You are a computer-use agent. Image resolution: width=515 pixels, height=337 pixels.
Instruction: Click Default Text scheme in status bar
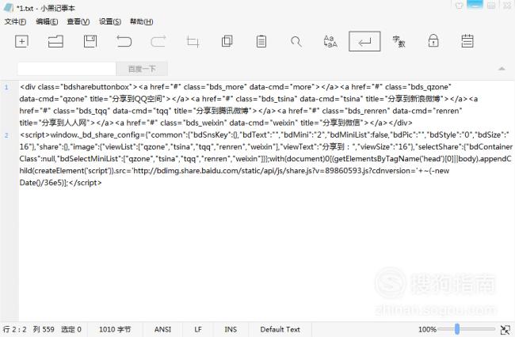[280, 329]
